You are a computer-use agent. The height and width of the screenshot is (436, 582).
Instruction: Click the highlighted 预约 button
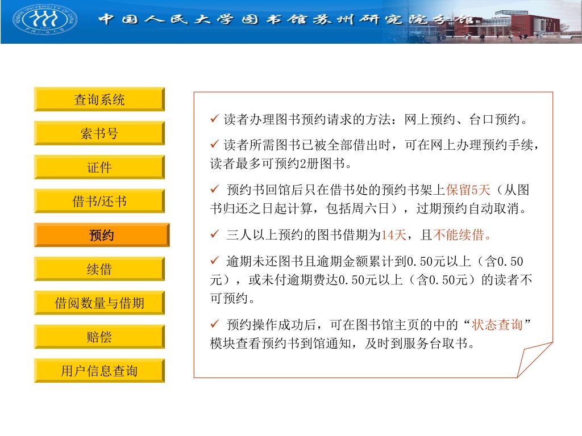click(x=102, y=234)
